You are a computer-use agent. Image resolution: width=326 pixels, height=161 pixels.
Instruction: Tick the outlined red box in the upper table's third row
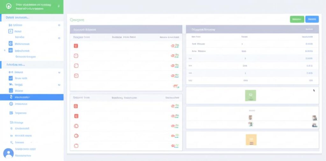76,66
